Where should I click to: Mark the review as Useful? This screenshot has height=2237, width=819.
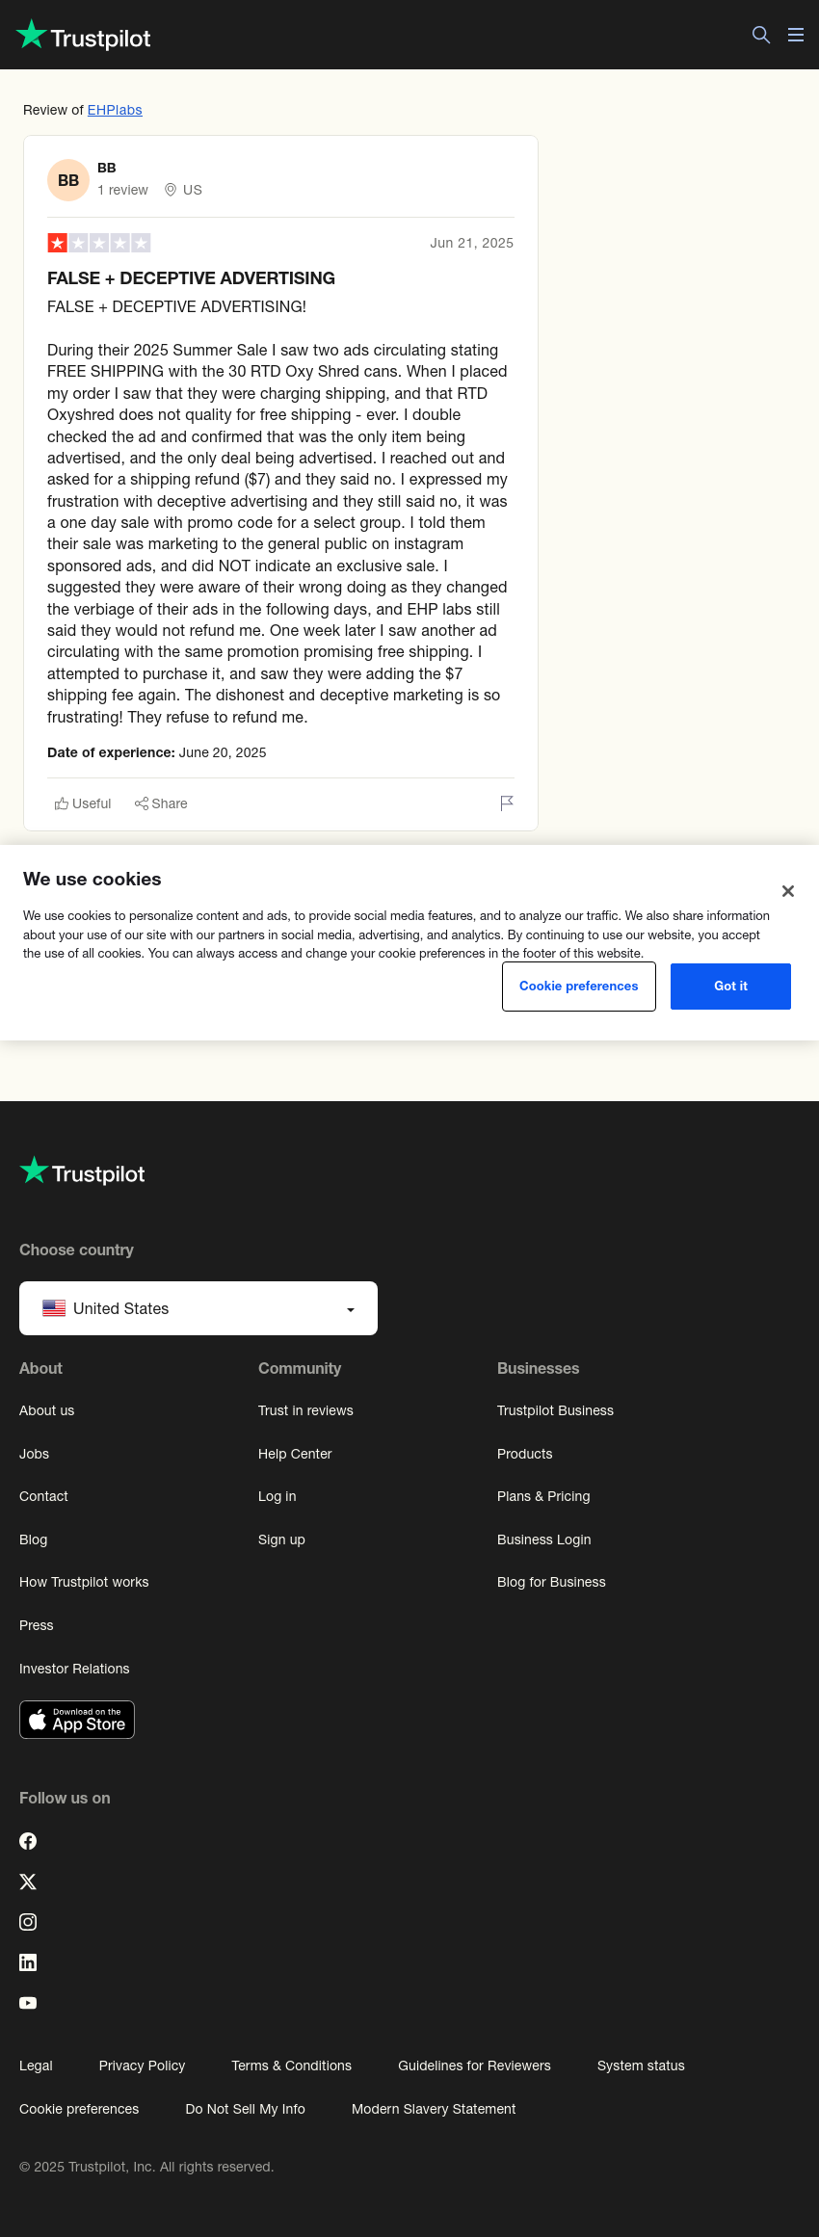(x=83, y=803)
